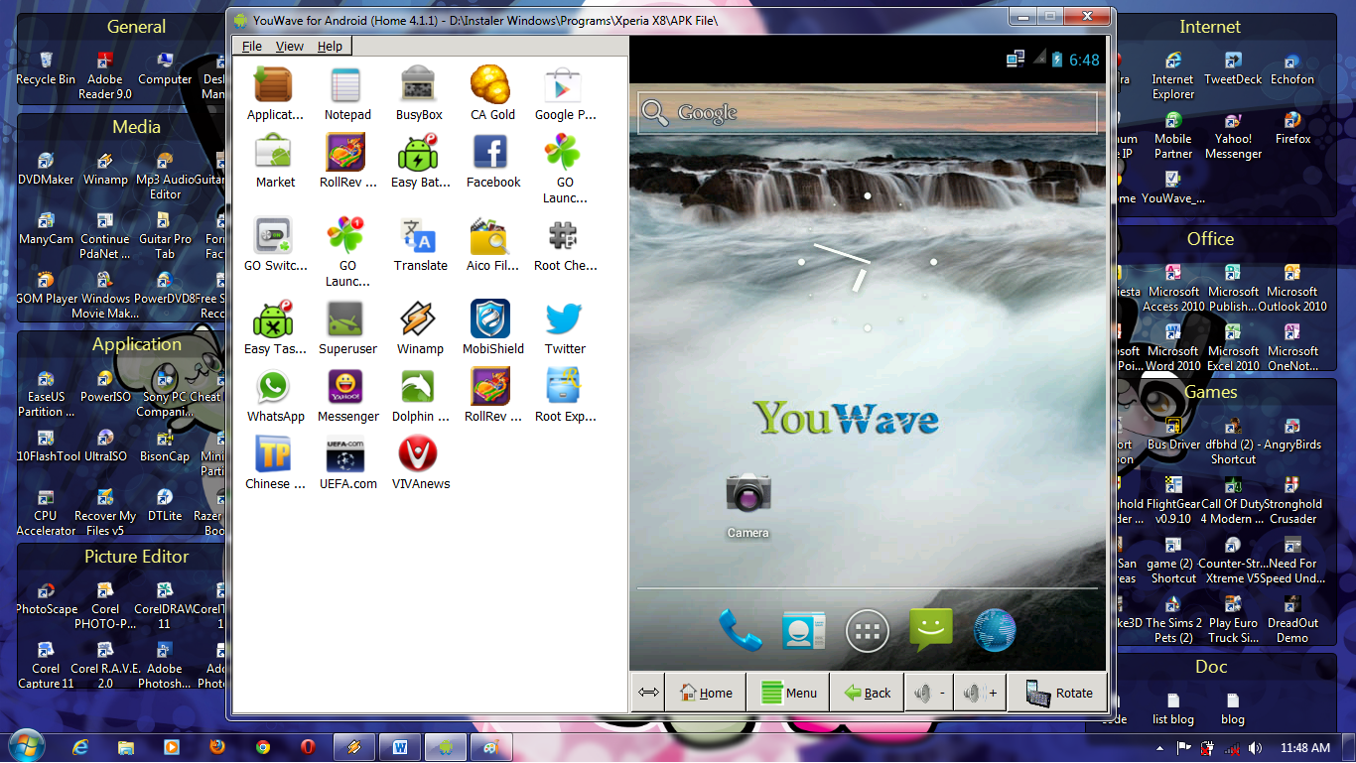Click the Google search field
This screenshot has width=1356, height=763.
pos(864,112)
